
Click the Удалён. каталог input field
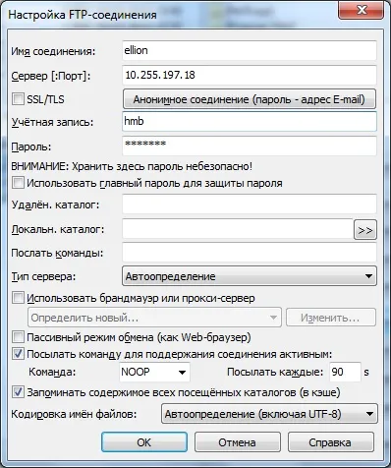pyautogui.click(x=250, y=205)
